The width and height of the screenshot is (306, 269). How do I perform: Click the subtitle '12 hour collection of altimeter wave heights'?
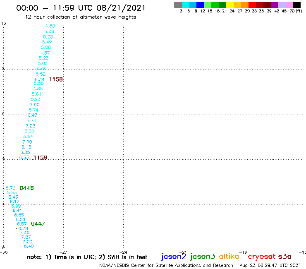80,17
